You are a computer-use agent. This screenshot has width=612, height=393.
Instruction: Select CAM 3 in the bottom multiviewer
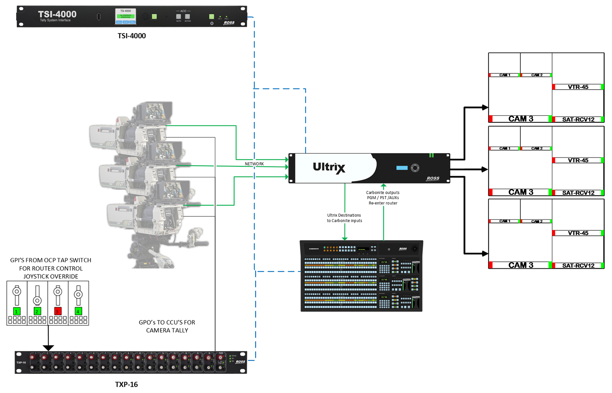point(521,265)
